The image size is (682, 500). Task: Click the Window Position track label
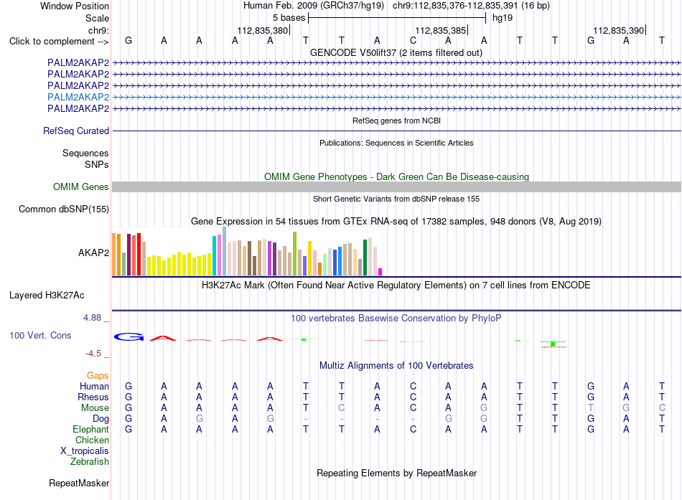click(75, 6)
